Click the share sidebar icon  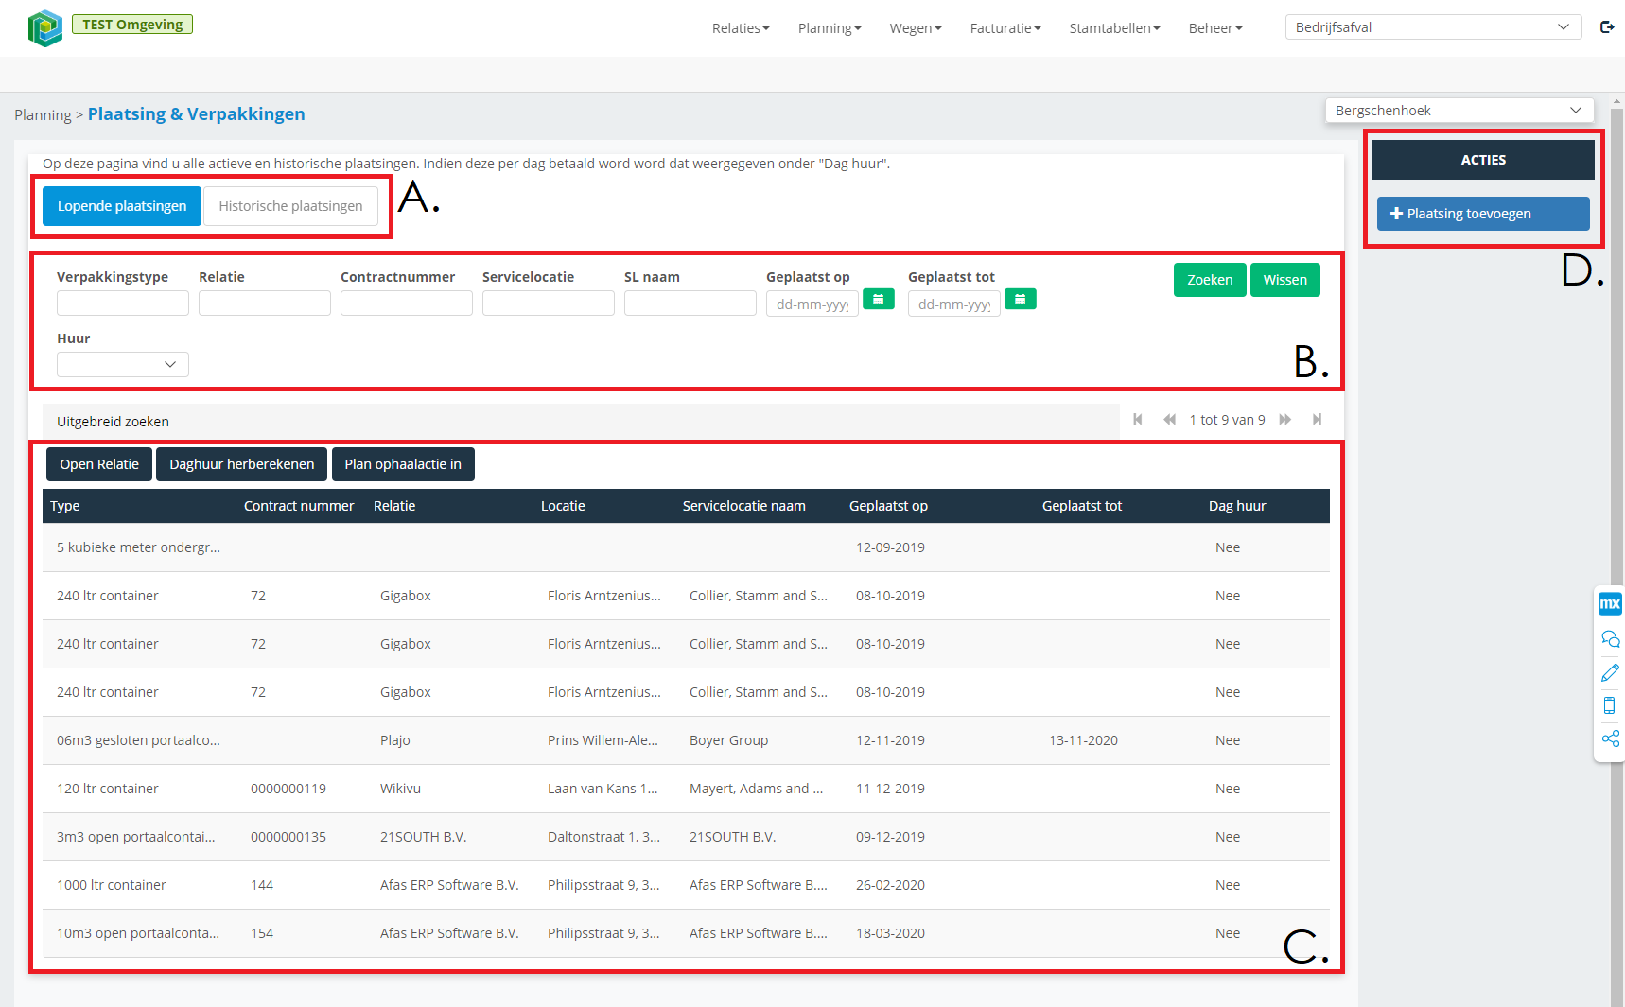pyautogui.click(x=1610, y=738)
